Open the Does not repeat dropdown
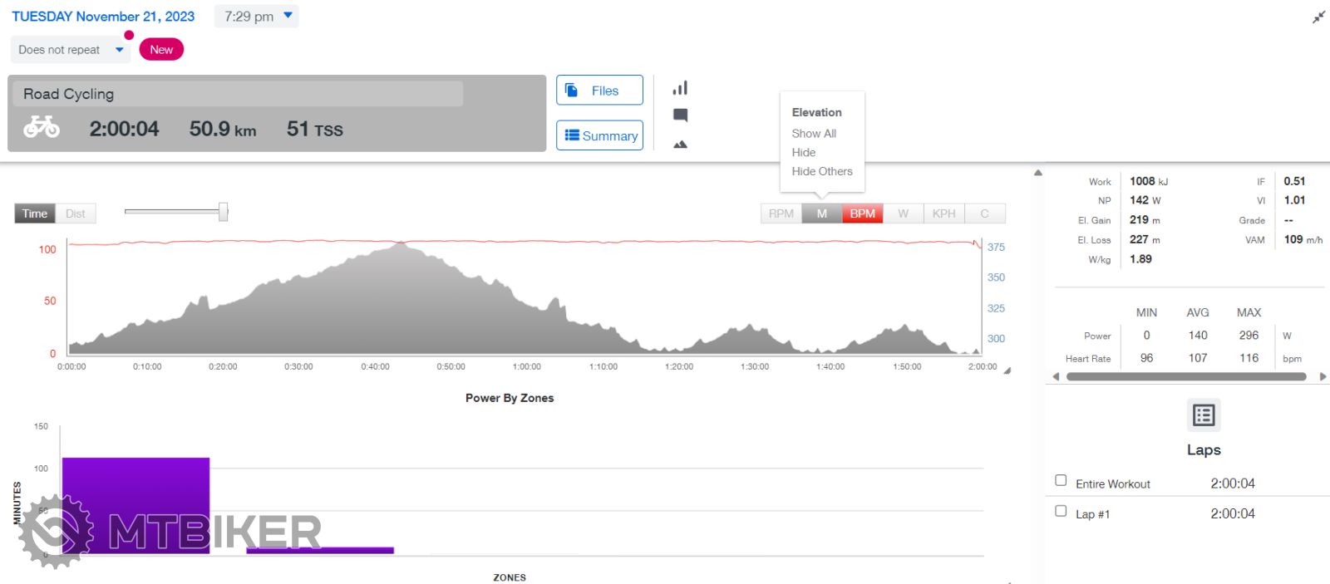Screen dimensions: 1330x584 pos(71,50)
